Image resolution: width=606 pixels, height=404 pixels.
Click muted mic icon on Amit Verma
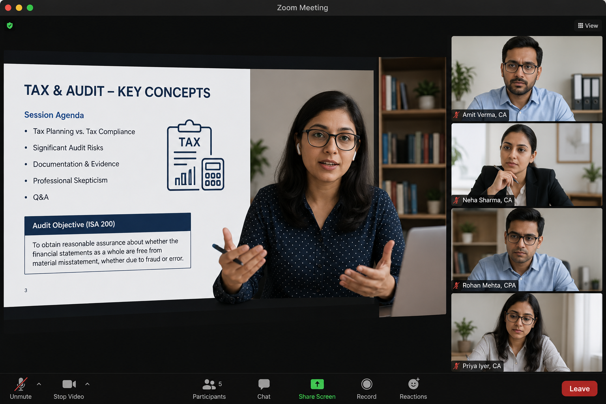[456, 115]
